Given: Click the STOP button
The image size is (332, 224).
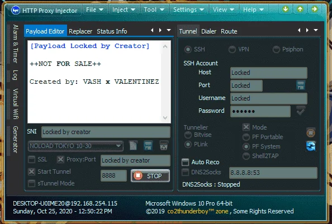Looking at the screenshot, I should pyautogui.click(x=150, y=176).
